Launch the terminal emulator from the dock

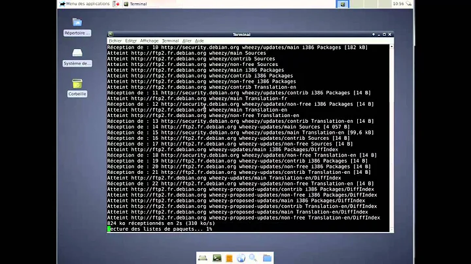pos(217,258)
